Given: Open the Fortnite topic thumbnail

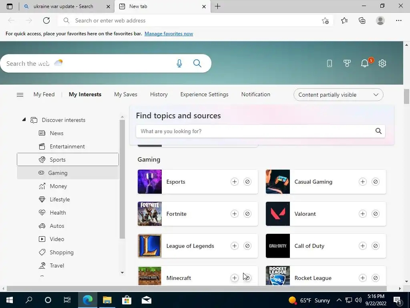Looking at the screenshot, I should click(150, 214).
